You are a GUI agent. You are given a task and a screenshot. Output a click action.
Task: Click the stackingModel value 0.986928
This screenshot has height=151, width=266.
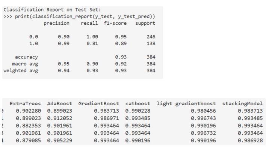pos(250,141)
